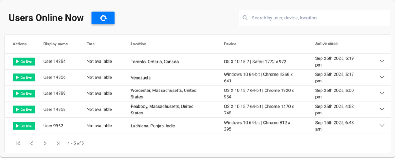The image size is (395, 158).
Task: Expand row details for User 14856
Action: point(382,77)
